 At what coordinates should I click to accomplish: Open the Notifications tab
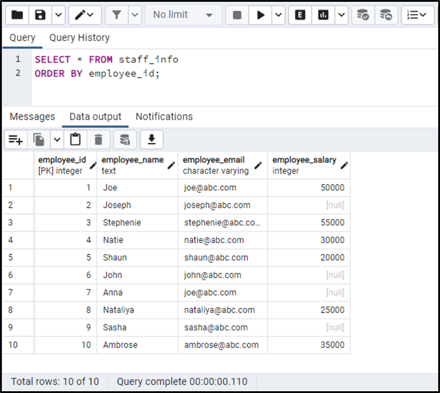coord(164,116)
